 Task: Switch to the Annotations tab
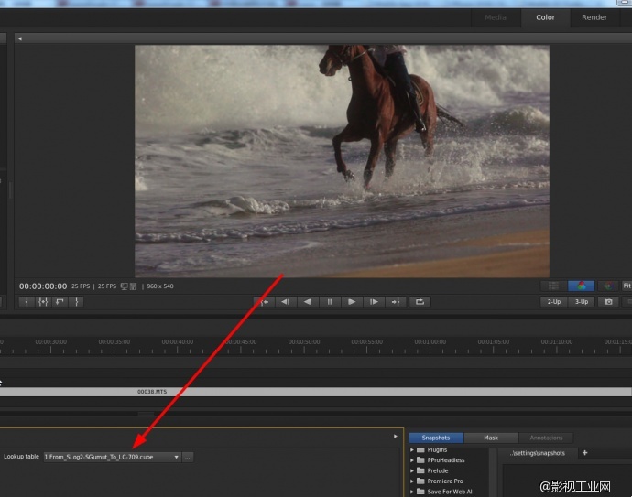coord(546,438)
